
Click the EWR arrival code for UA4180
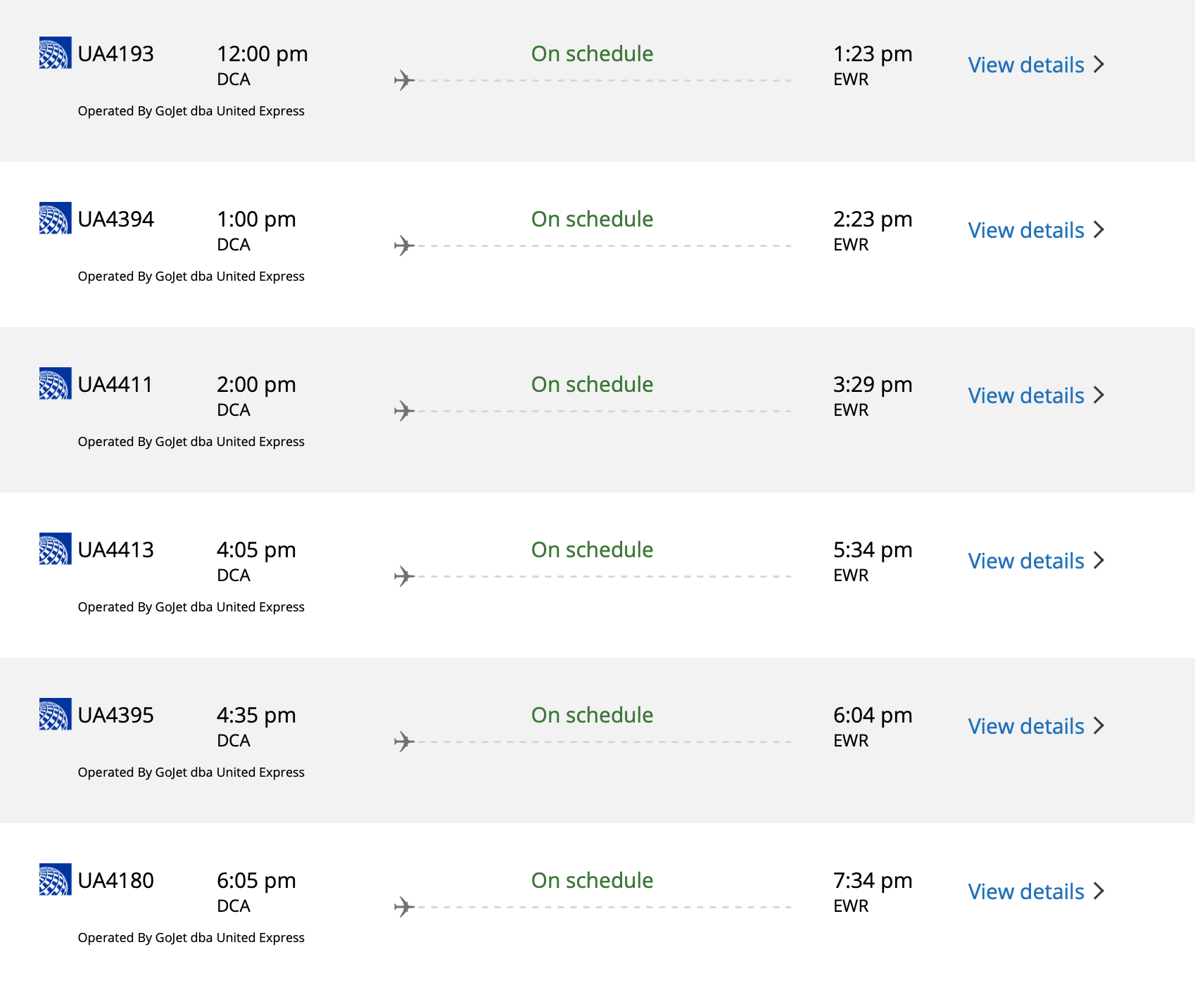click(x=850, y=906)
